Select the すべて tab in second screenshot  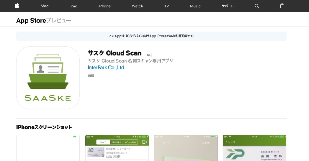[x=104, y=142]
